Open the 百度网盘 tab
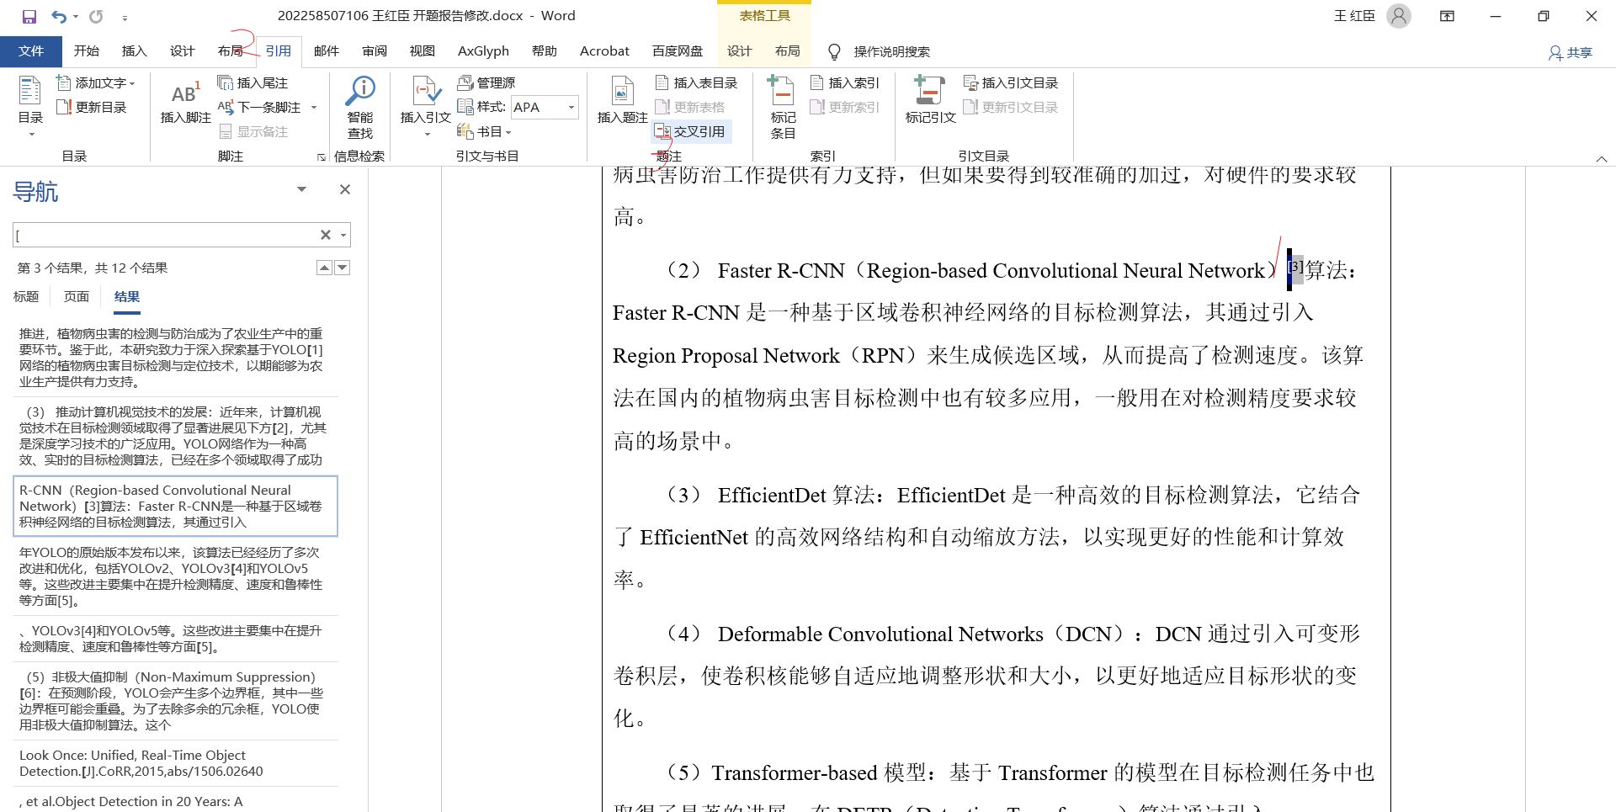This screenshot has width=1616, height=812. (x=678, y=51)
